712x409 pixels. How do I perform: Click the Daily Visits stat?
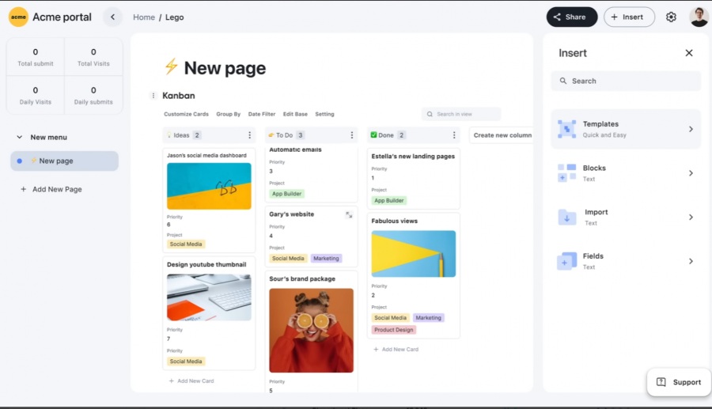pyautogui.click(x=36, y=95)
